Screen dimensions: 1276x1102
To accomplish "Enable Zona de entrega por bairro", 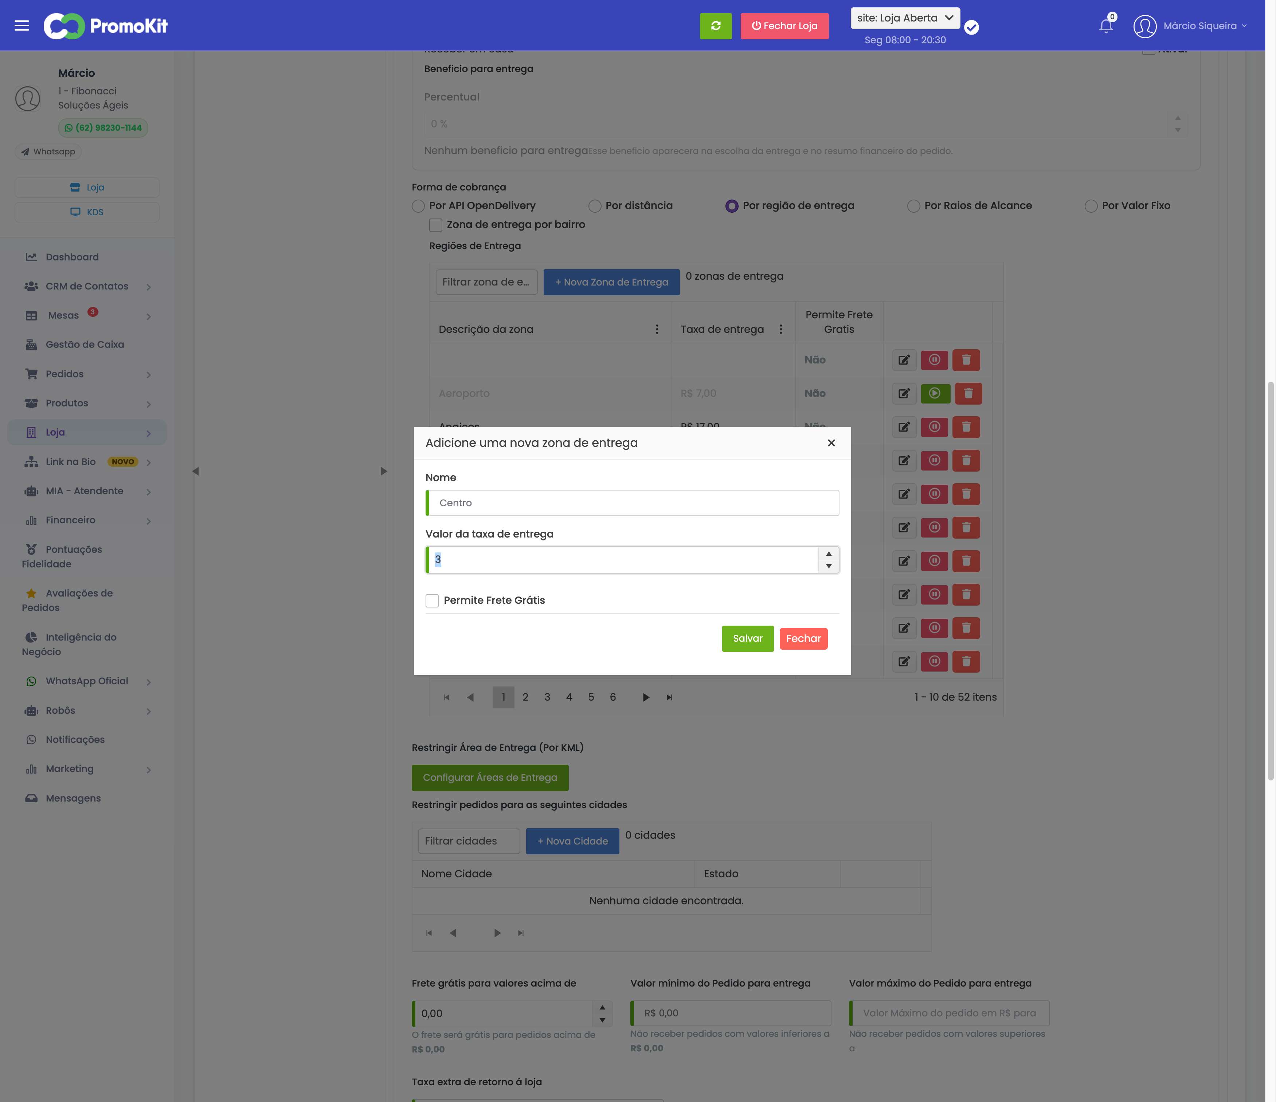I will point(435,225).
